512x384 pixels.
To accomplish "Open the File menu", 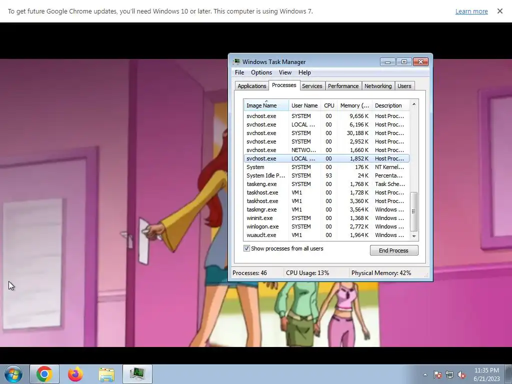I will click(239, 72).
